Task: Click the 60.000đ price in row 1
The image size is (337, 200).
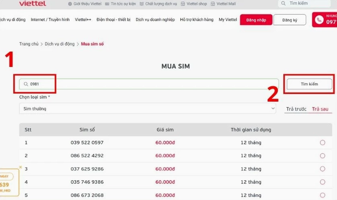Action: click(165, 143)
